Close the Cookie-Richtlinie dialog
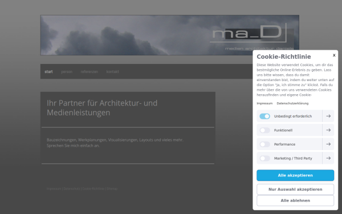 [334, 55]
